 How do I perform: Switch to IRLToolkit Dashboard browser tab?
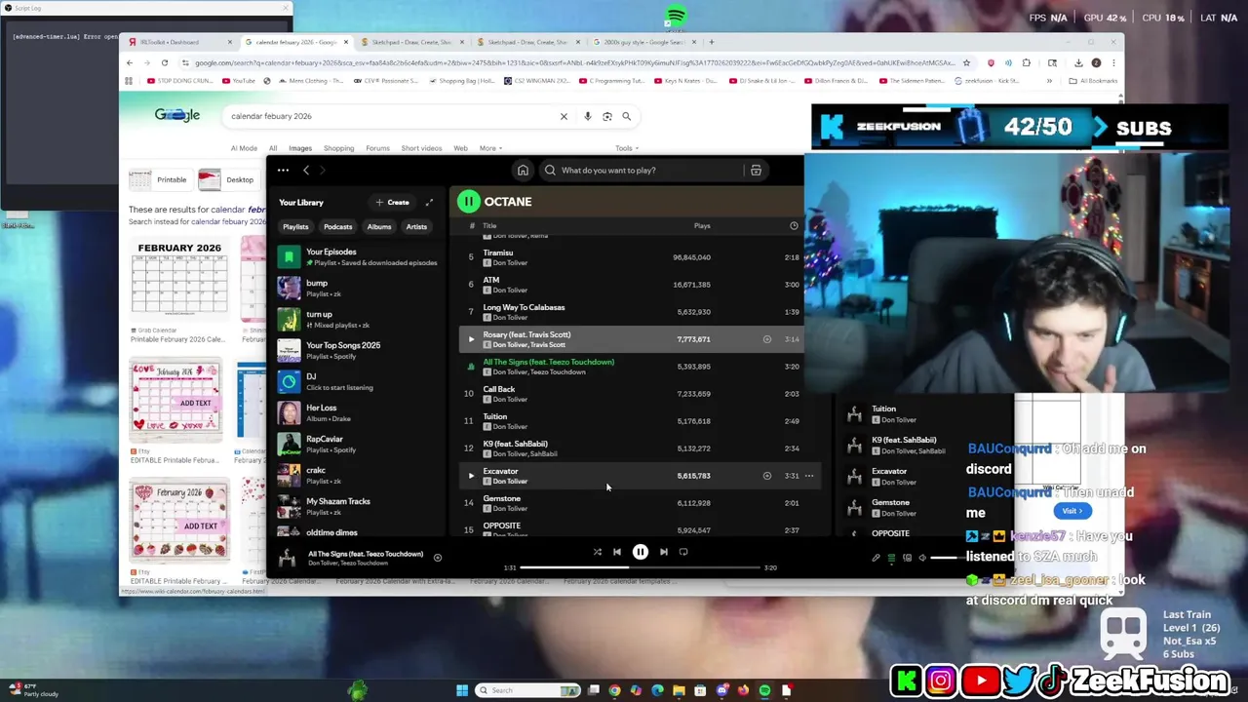tap(180, 42)
